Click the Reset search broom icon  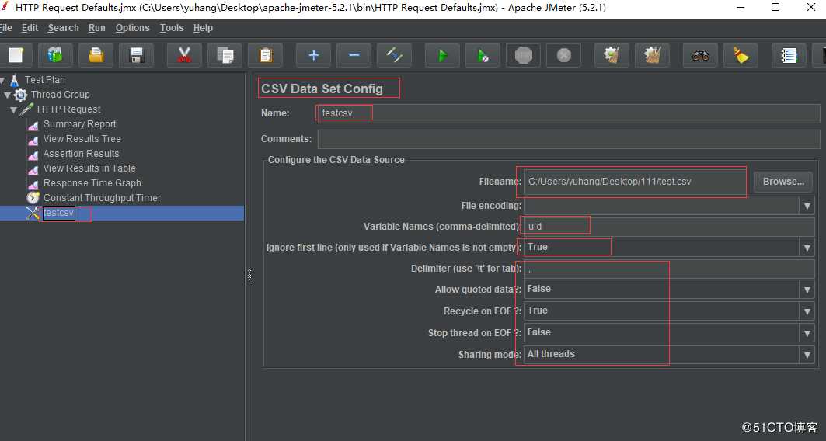(741, 55)
